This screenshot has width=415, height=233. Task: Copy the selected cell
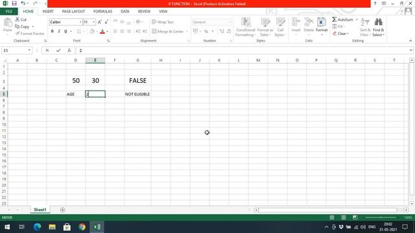pyautogui.click(x=22, y=27)
